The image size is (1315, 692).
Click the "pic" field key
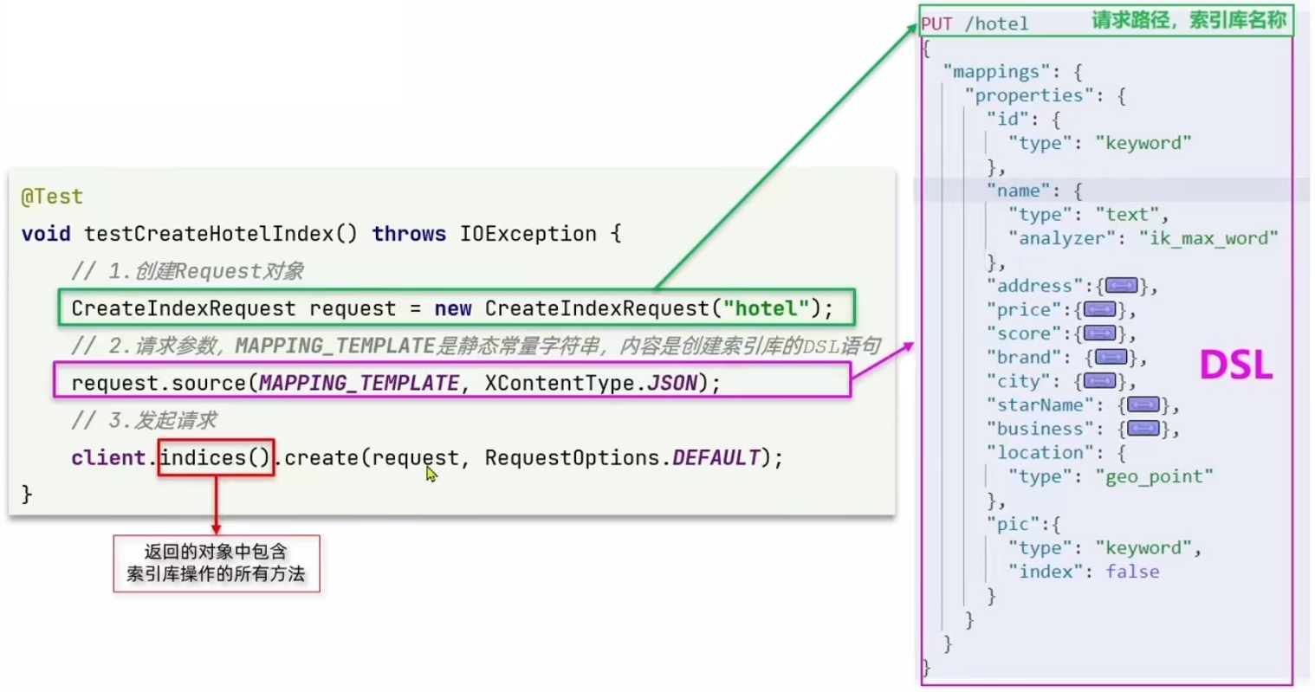[1012, 524]
